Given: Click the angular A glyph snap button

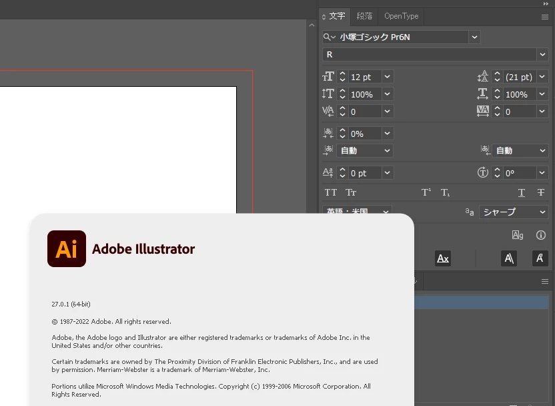Looking at the screenshot, I should click(x=509, y=258).
